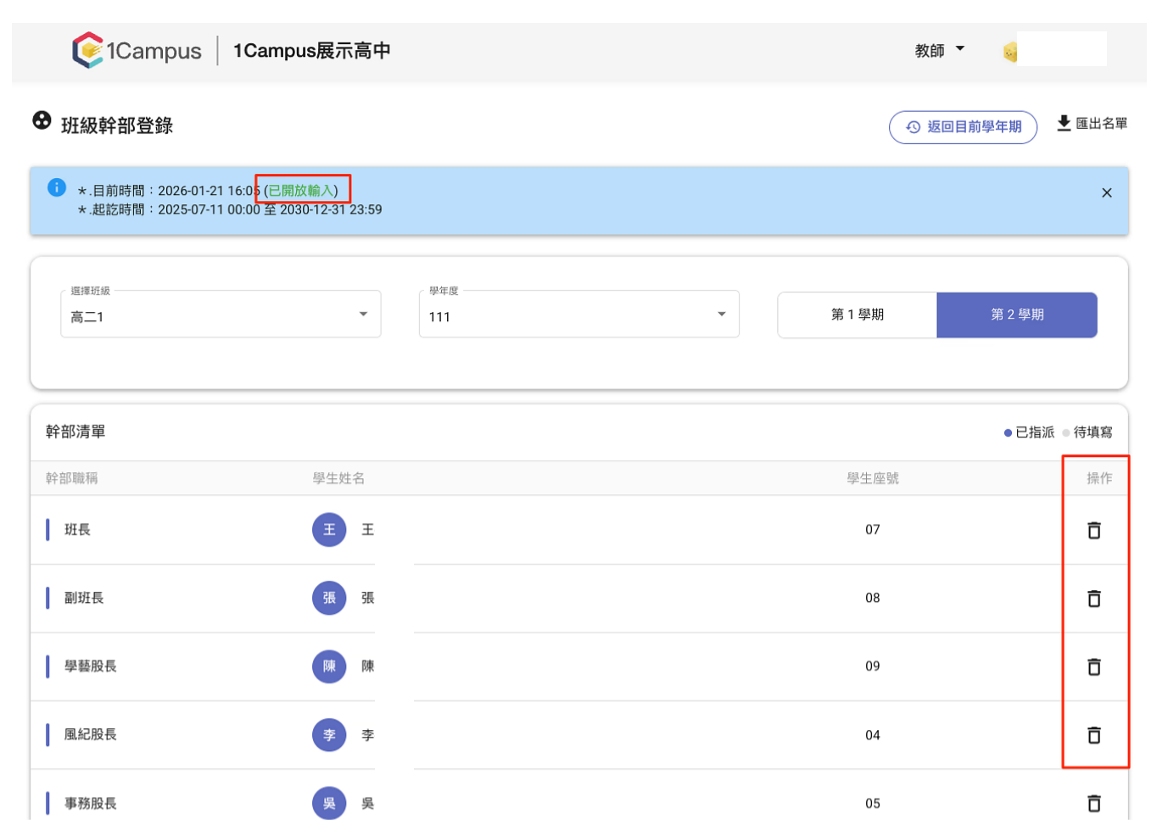Open the user avatar in header
The width and height of the screenshot is (1168, 836).
pos(1010,53)
